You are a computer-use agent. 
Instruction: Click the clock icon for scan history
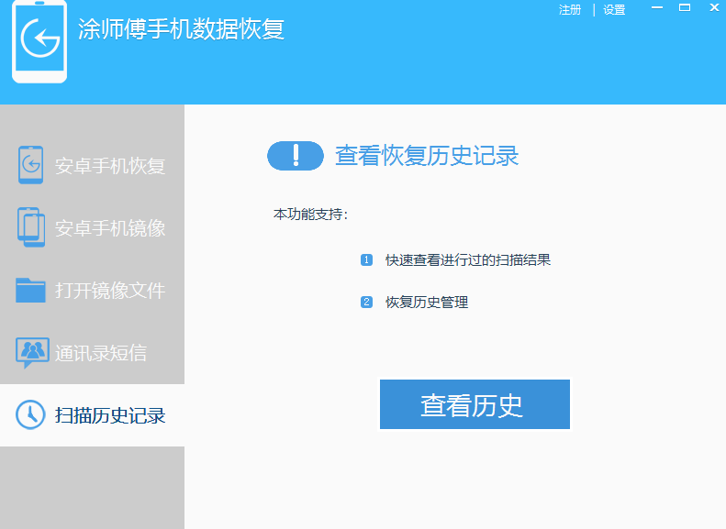point(31,414)
